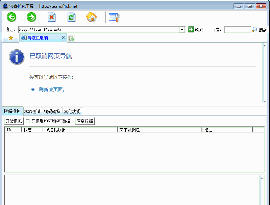Image resolution: width=270 pixels, height=205 pixels.
Task: Open the 编码转换 tab
Action: coord(52,111)
